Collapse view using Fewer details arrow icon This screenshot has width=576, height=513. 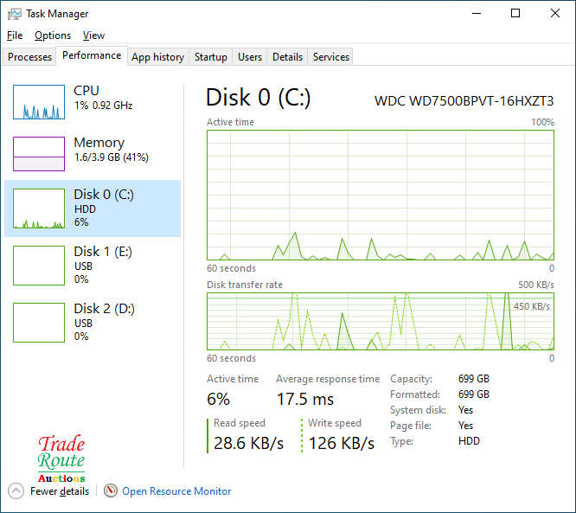click(16, 491)
